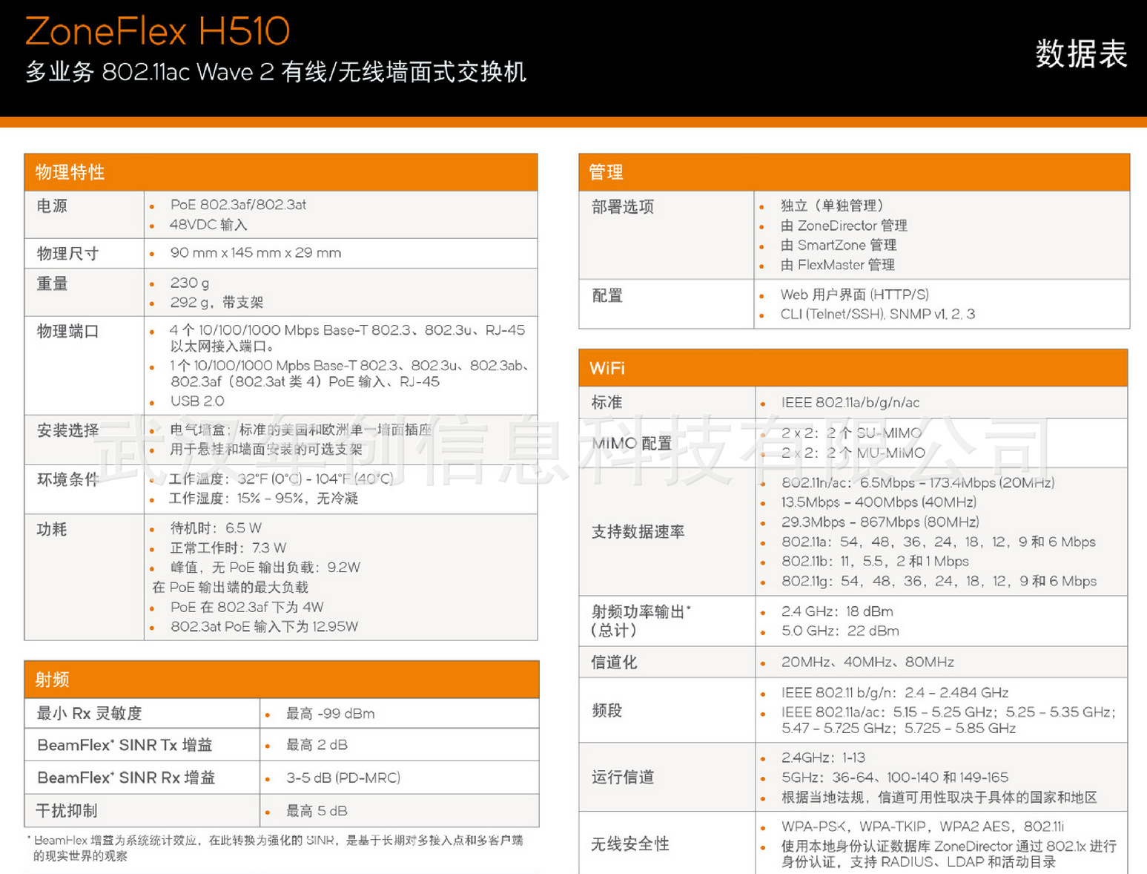Select the "BeamFlex* SINR Tx 增益" label
This screenshot has width=1147, height=874.
point(125,745)
